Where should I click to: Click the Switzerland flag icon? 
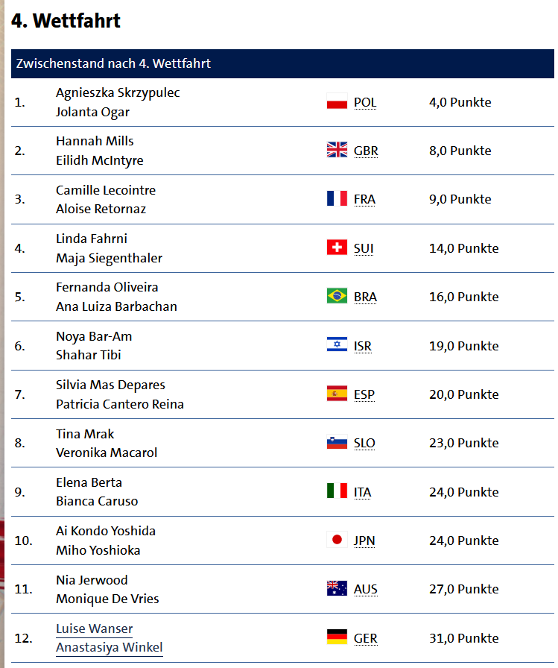coord(337,248)
